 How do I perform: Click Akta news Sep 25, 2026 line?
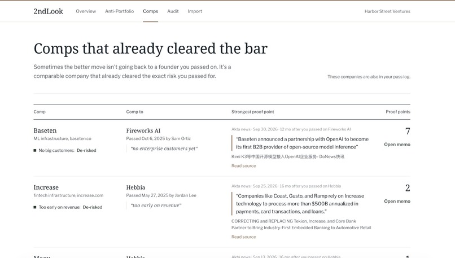tap(286, 186)
